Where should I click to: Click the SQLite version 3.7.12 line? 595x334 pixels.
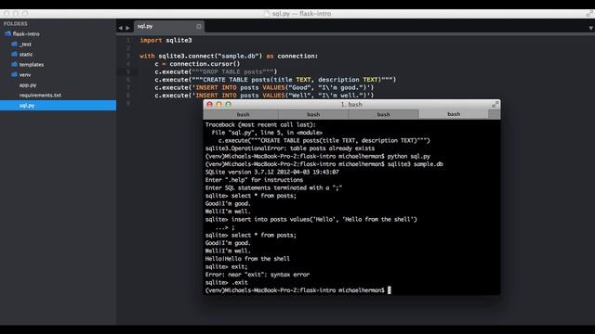[x=272, y=172]
